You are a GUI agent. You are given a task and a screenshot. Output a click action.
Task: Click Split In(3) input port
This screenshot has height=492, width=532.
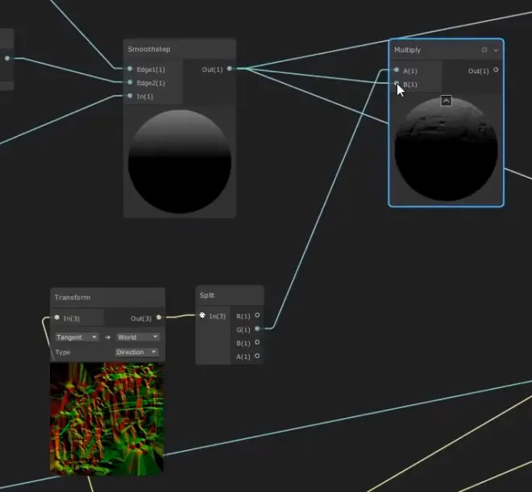pyautogui.click(x=202, y=316)
